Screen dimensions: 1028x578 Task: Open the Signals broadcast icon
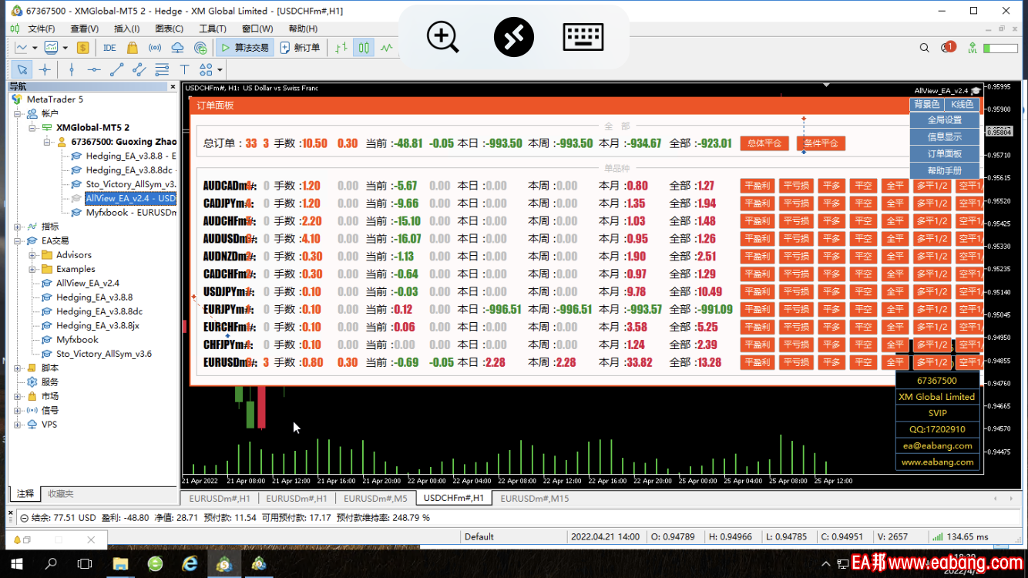tap(154, 48)
